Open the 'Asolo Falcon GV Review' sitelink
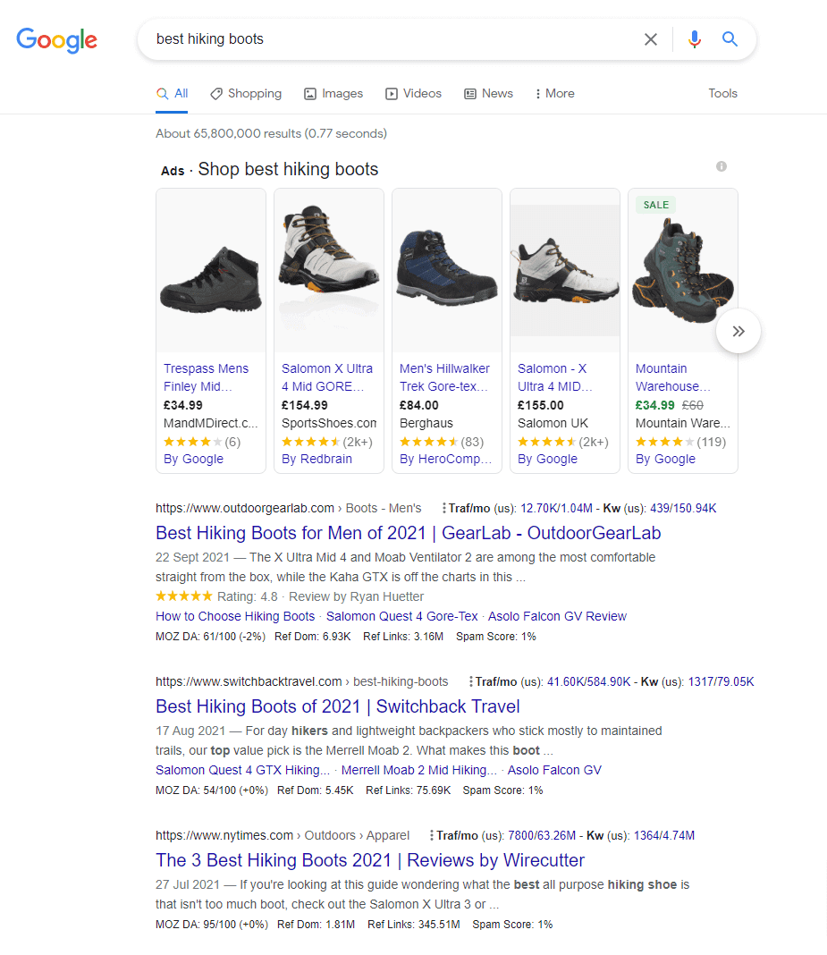The image size is (827, 955). [x=557, y=616]
